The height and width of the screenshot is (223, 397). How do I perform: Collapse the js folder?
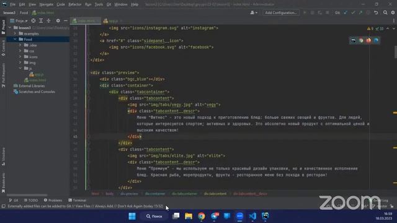click(20, 68)
